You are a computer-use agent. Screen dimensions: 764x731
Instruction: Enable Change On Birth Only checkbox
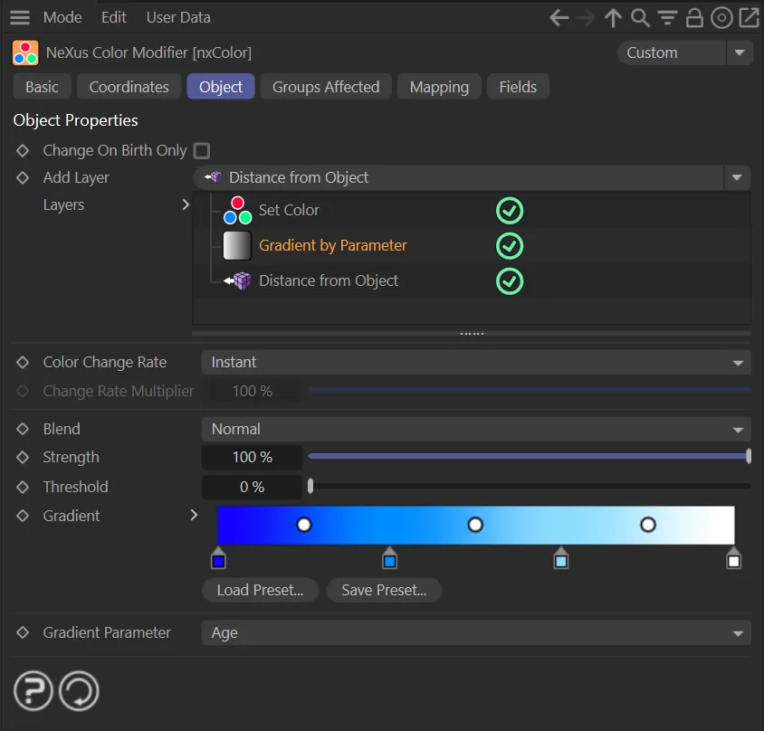click(x=202, y=150)
